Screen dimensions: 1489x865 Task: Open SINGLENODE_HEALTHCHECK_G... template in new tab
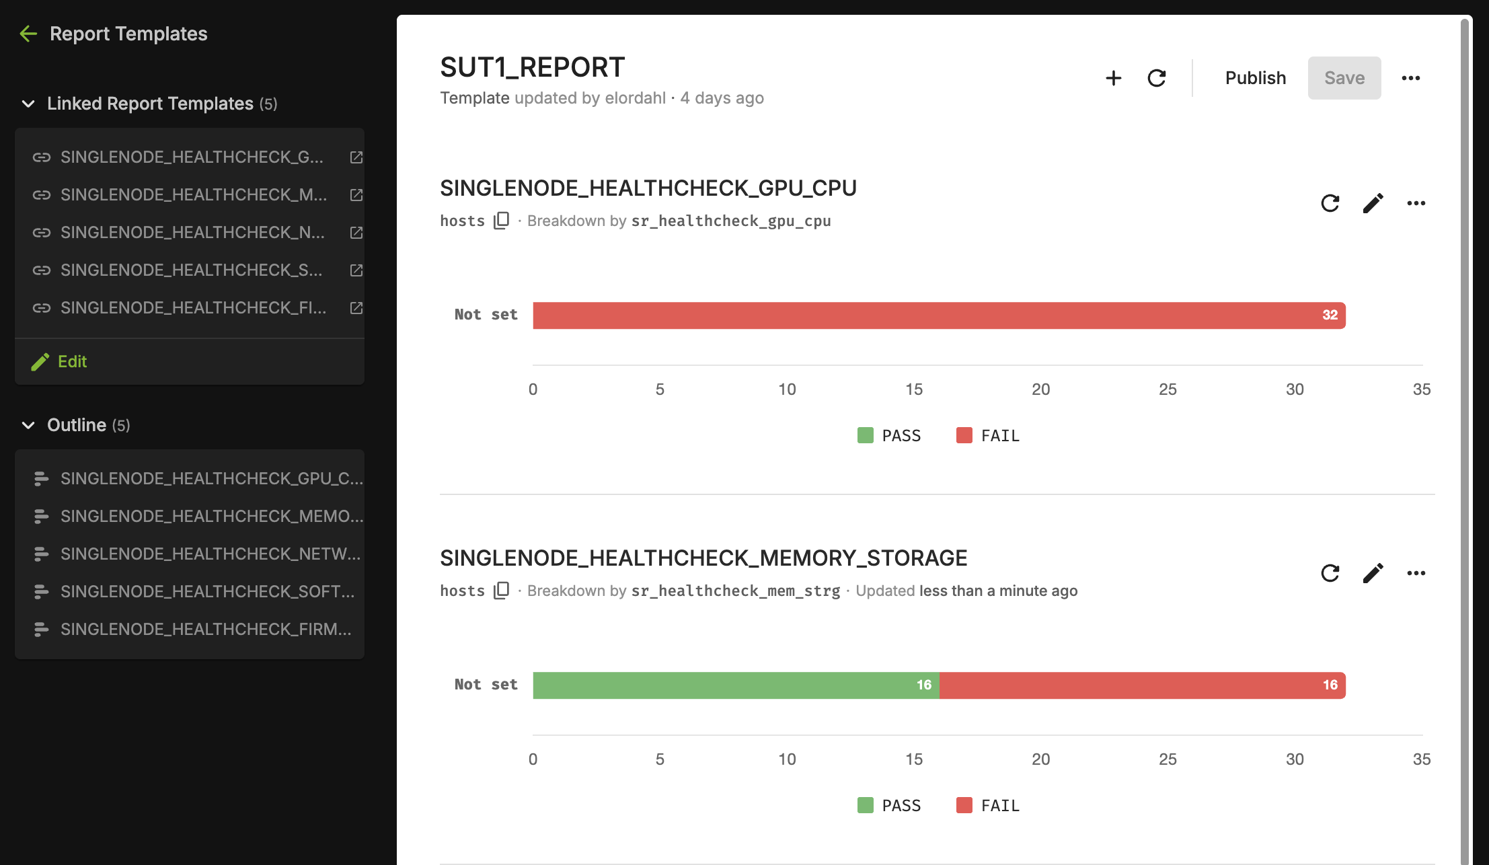356,157
